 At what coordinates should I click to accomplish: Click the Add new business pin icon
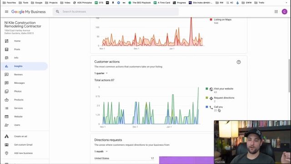(7, 153)
